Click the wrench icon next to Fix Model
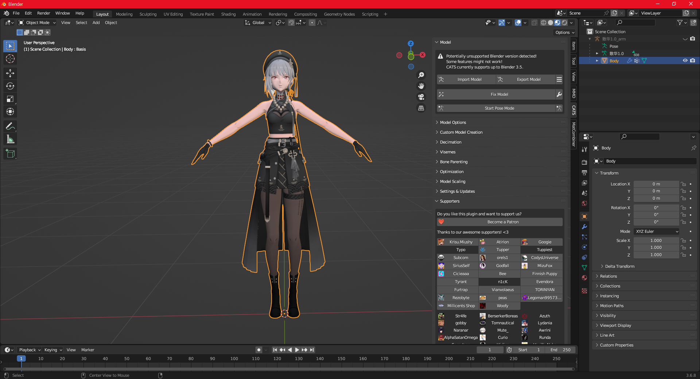The width and height of the screenshot is (700, 379). pos(559,94)
